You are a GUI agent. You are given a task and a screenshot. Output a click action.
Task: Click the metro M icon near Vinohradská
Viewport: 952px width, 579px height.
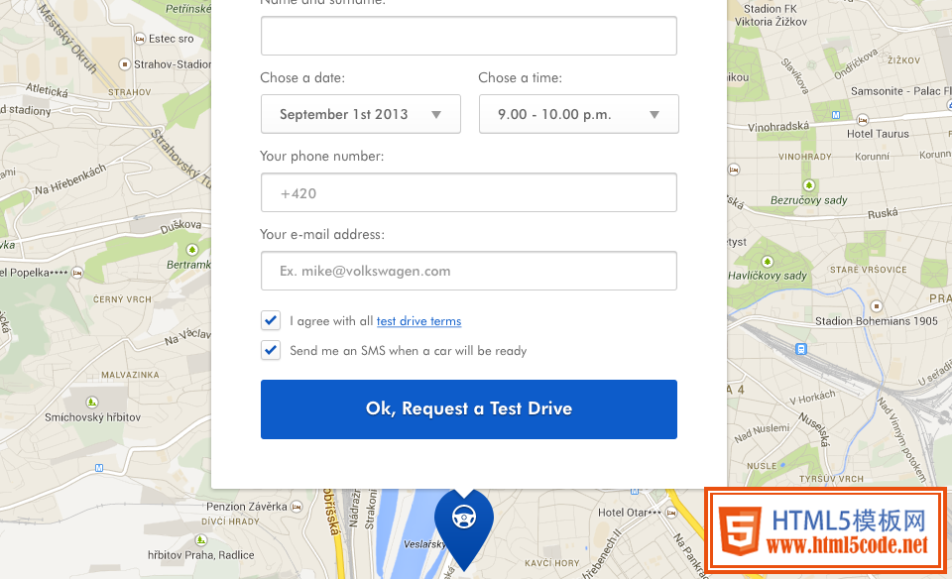click(x=836, y=115)
